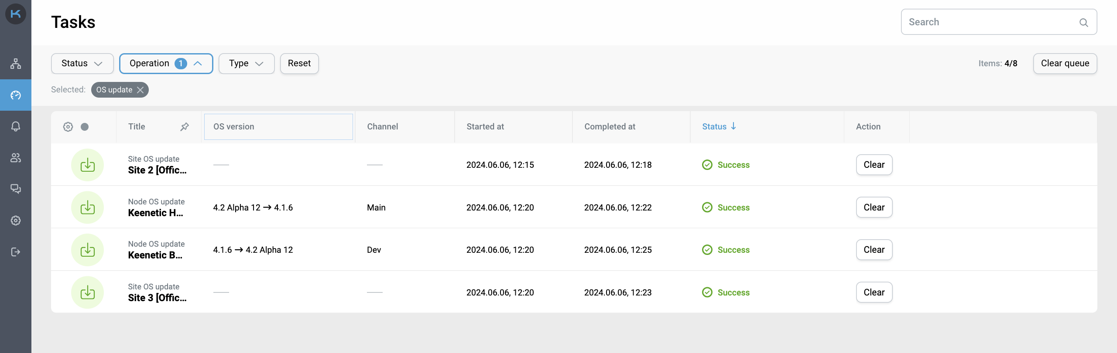
Task: Click the Reset filters button
Action: tap(299, 64)
